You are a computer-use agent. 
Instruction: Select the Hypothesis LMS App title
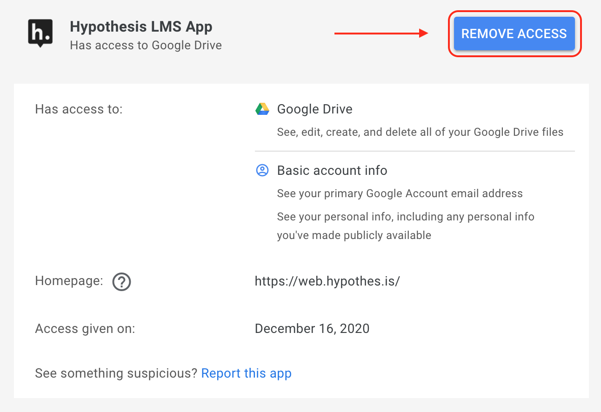(141, 27)
